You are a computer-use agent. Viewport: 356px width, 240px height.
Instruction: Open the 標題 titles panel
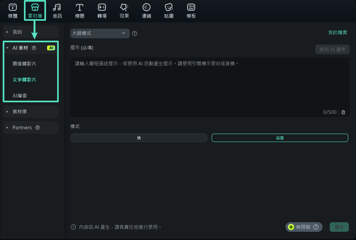tap(79, 11)
